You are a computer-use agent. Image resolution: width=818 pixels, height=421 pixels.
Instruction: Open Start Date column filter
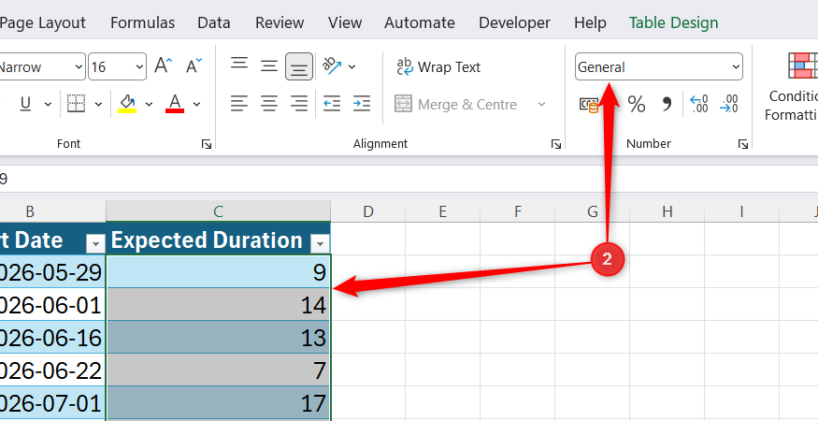95,243
